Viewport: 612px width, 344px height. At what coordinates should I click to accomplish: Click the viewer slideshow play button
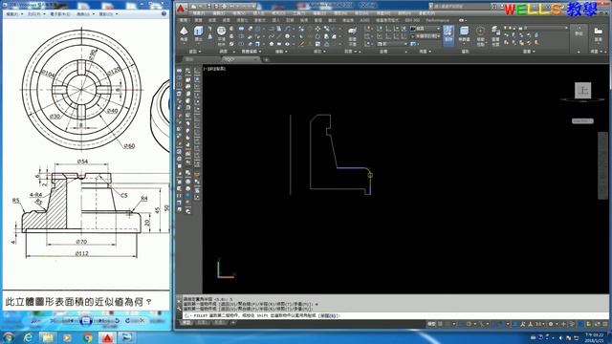pyautogui.click(x=85, y=321)
